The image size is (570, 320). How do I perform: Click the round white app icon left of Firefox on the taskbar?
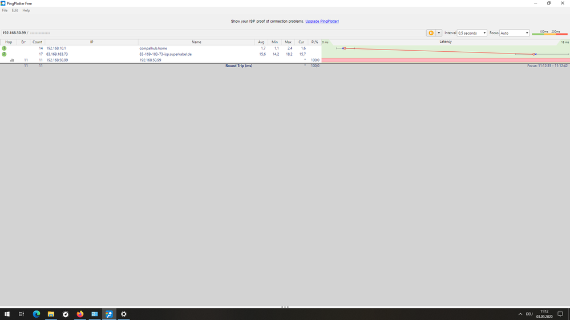(66, 314)
